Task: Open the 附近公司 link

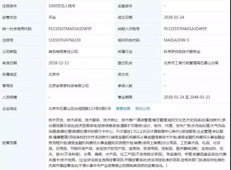Action: (142, 109)
